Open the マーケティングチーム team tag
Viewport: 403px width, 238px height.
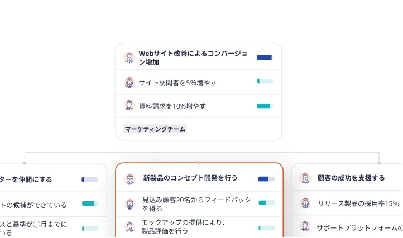(x=155, y=129)
